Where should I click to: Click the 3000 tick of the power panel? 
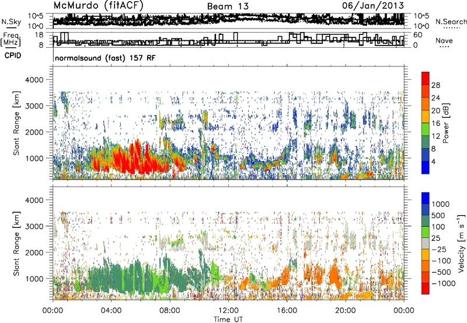coord(34,106)
